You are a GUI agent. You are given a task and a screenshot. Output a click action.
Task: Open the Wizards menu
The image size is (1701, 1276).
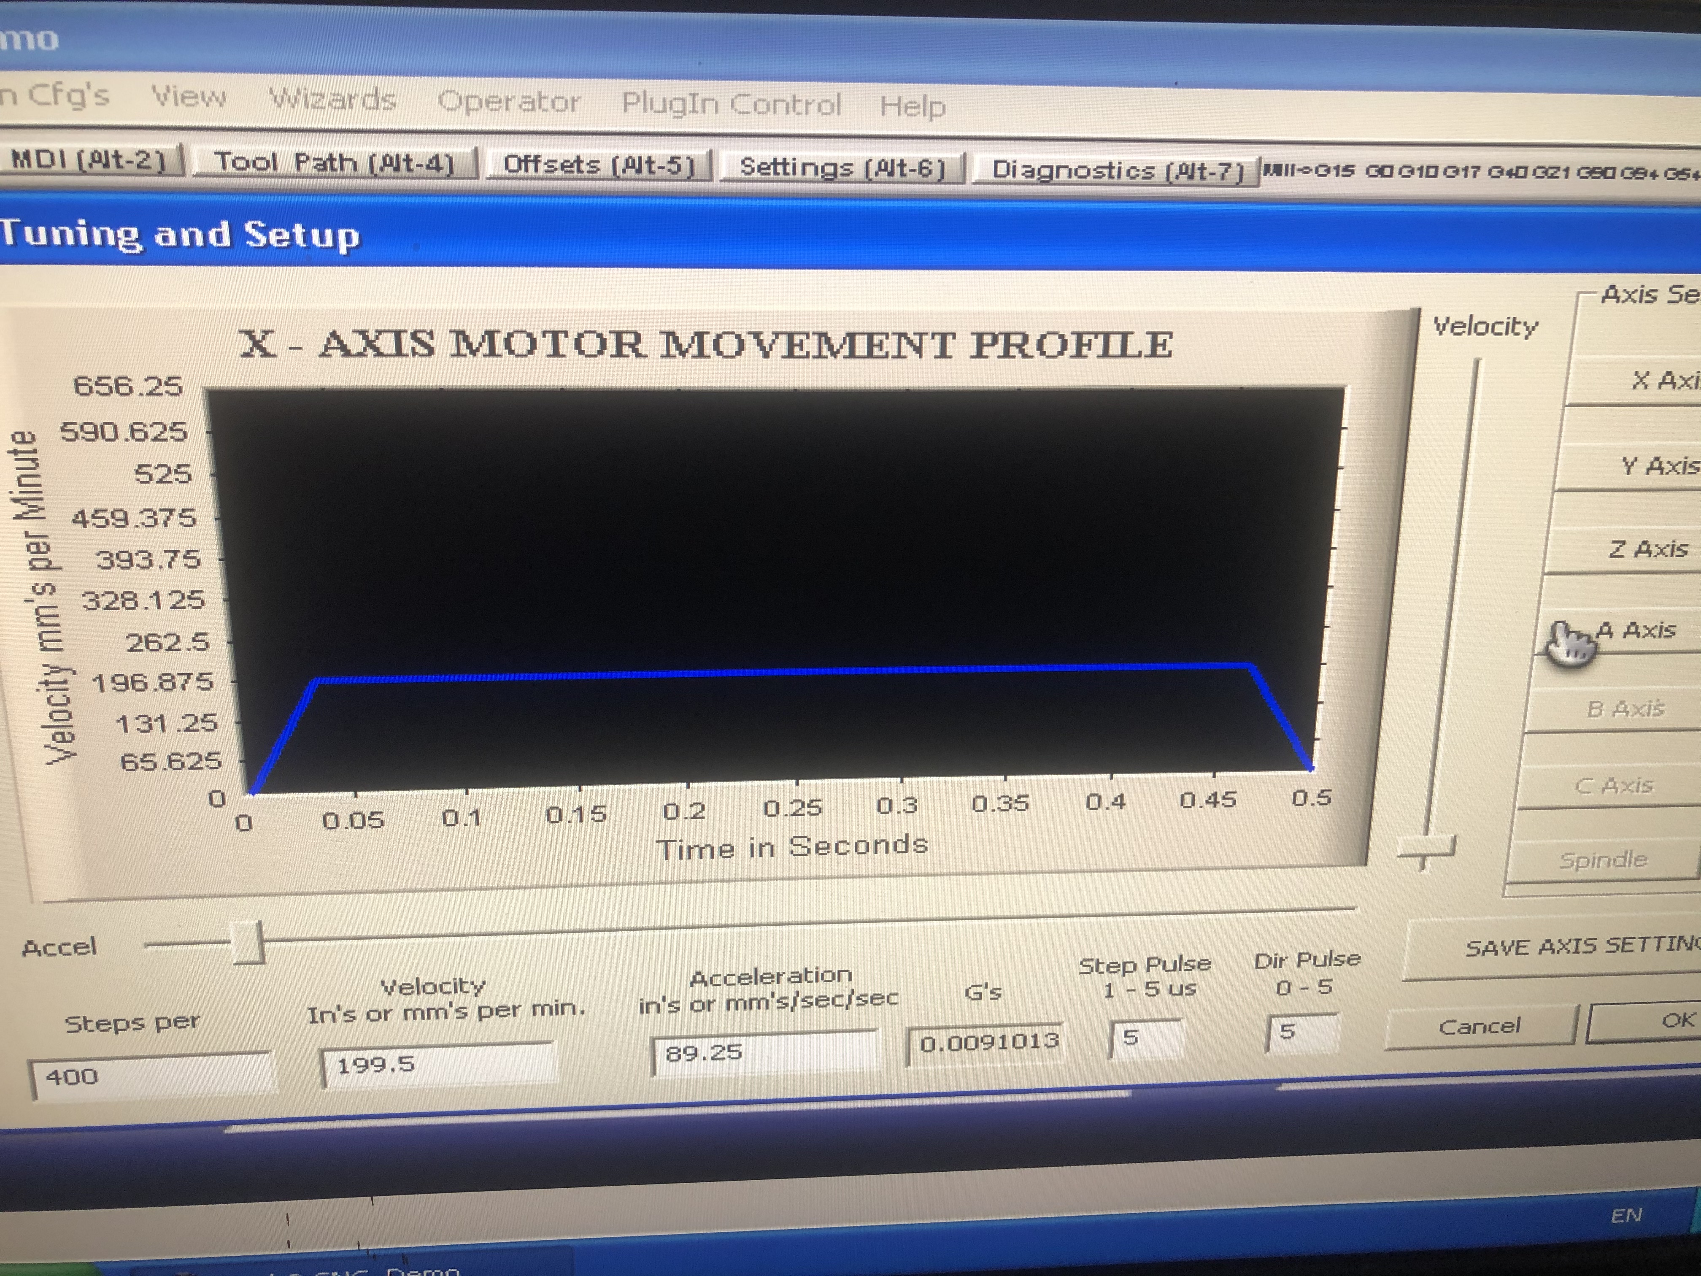pos(332,99)
